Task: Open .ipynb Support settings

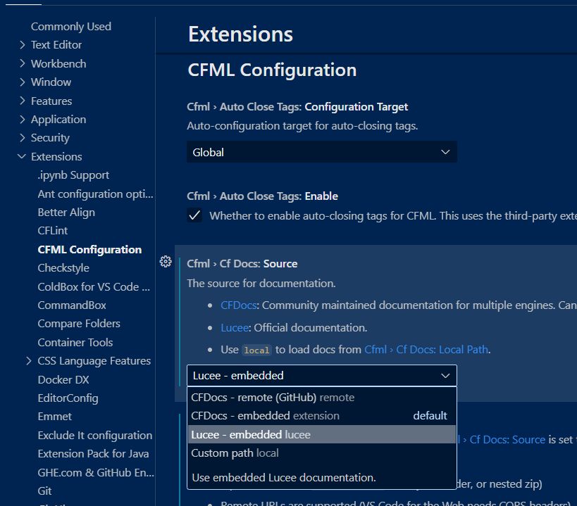Action: (73, 175)
